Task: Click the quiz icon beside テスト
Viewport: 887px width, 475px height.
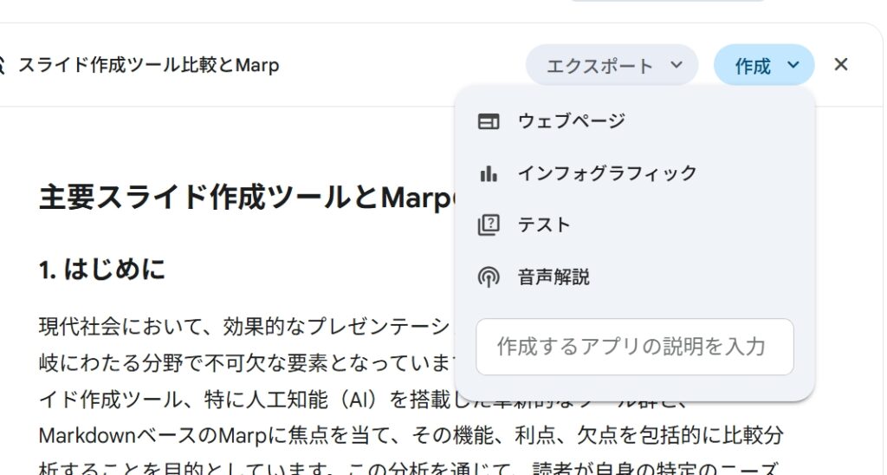Action: (x=489, y=225)
